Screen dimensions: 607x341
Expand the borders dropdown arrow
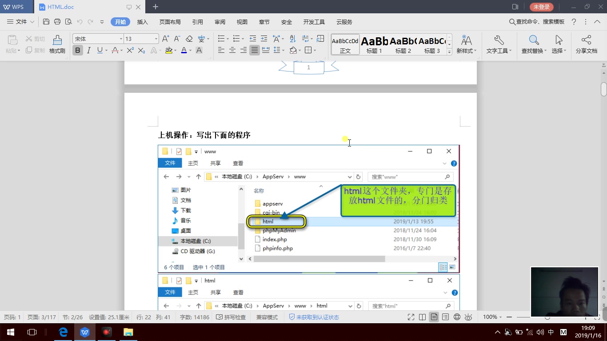tap(314, 50)
